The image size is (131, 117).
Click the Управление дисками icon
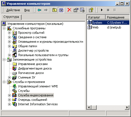pyautogui.click(x=15, y=64)
